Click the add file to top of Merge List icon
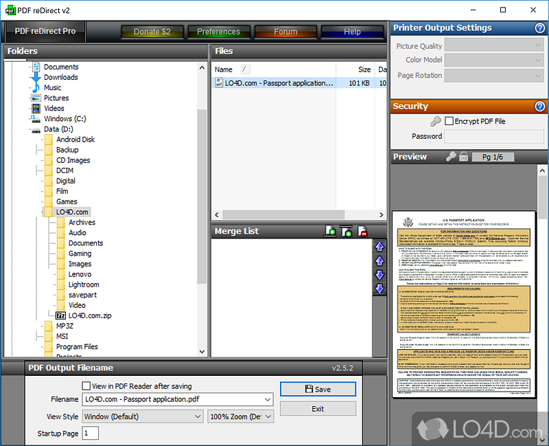 coord(347,231)
